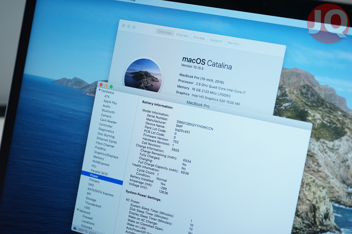This screenshot has width=352, height=234.
Task: Click the device name value 'bq20z451'
Action: pyautogui.click(x=182, y=130)
